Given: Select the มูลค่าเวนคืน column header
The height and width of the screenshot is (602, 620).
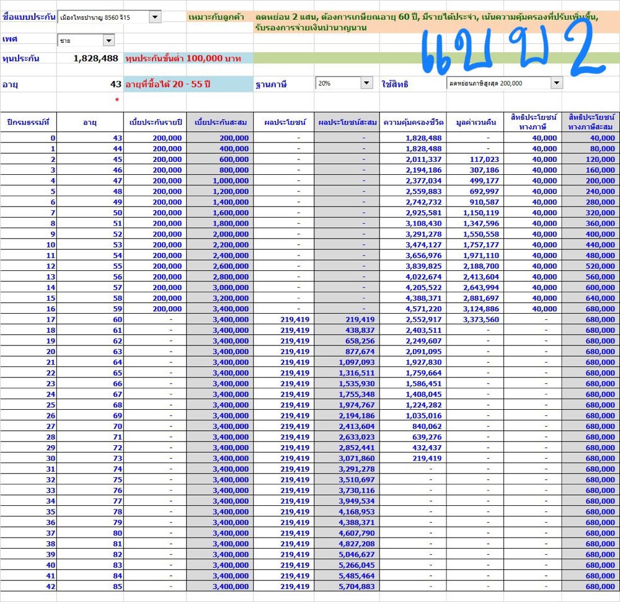Looking at the screenshot, I should (475, 122).
